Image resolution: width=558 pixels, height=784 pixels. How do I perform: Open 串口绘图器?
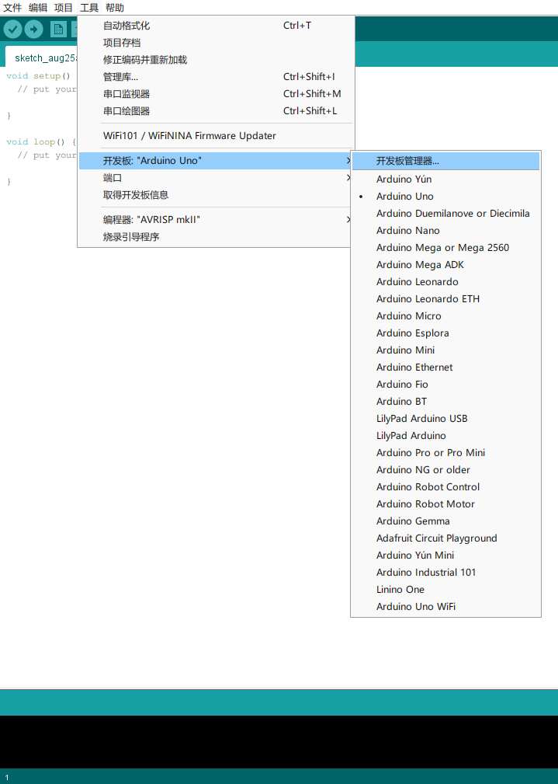pyautogui.click(x=216, y=110)
